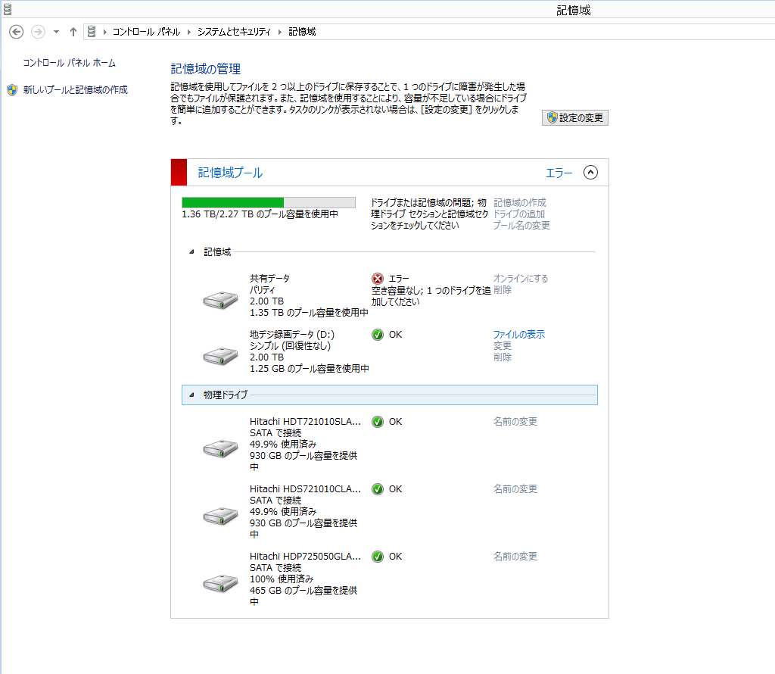The image size is (775, 674).
Task: Click the Storage Spaces icon in the address bar
Action: [91, 32]
